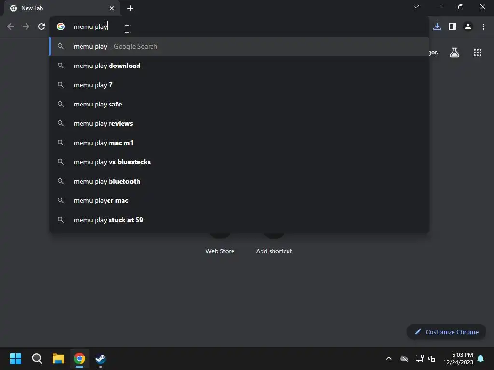This screenshot has width=494, height=370.
Task: Pick 'memu play safe' suggestion
Action: point(239,104)
